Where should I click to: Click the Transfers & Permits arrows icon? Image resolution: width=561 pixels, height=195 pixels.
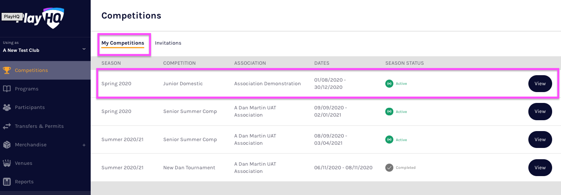click(7, 126)
